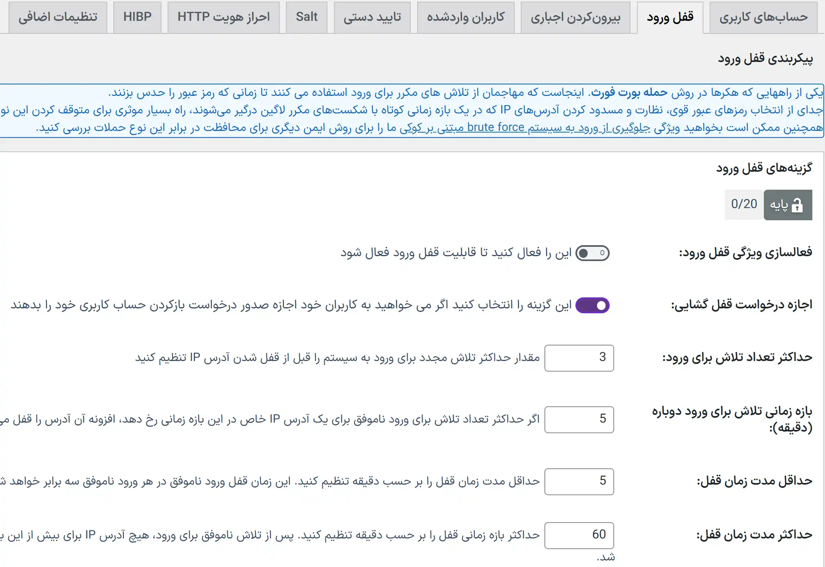Open the کاربران واردشده tab
Screen dimensions: 825x567
(465, 17)
